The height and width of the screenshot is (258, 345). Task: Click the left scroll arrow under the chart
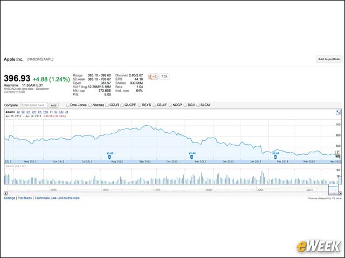[6, 193]
